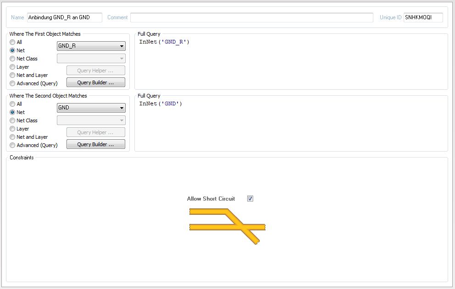The height and width of the screenshot is (289, 455).
Task: Open the second object's Query Helper
Action: 96,132
